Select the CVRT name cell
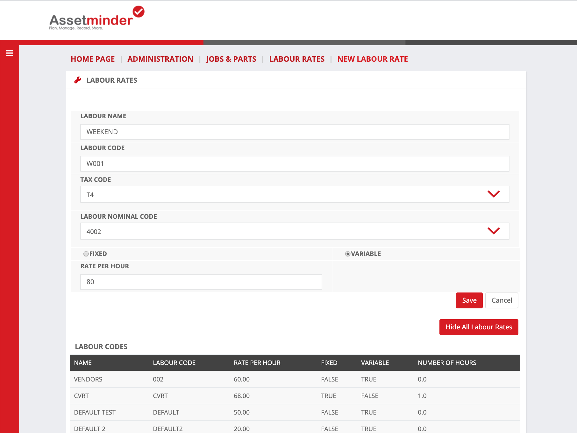 point(81,396)
